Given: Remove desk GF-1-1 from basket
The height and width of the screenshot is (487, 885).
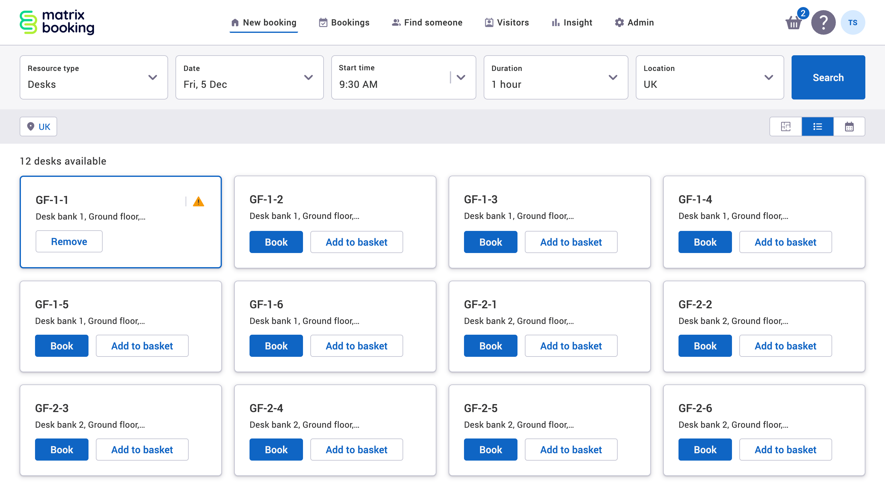Looking at the screenshot, I should (x=69, y=242).
